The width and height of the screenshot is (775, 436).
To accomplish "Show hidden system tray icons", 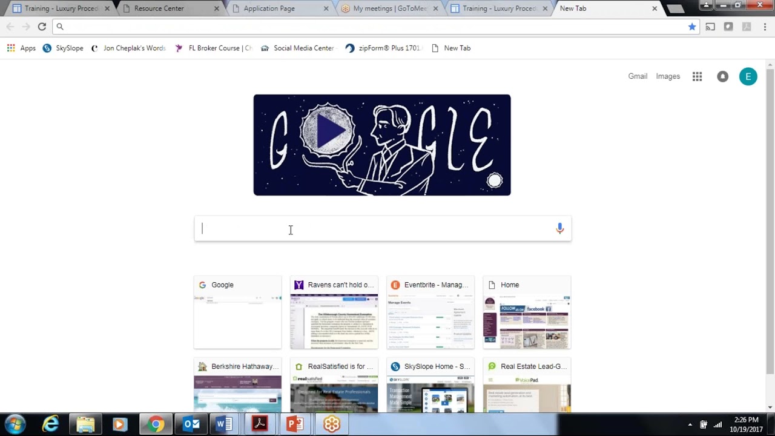I will [690, 424].
